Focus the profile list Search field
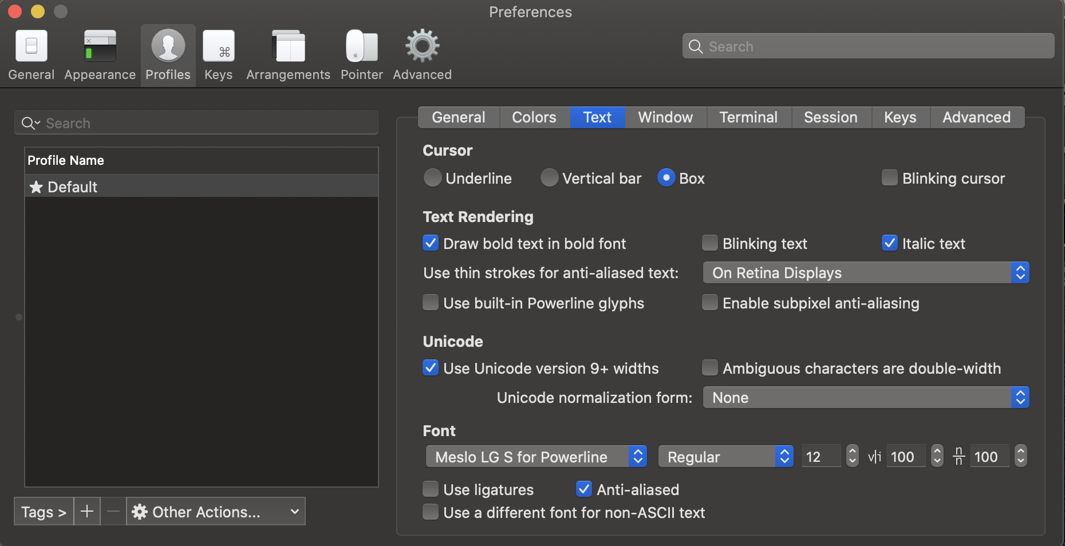 [x=196, y=123]
